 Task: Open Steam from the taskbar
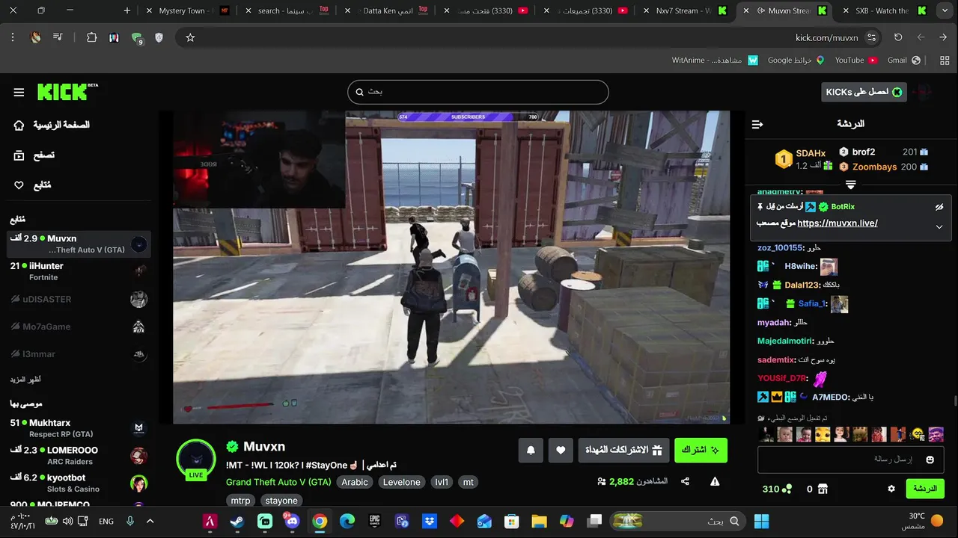[237, 522]
